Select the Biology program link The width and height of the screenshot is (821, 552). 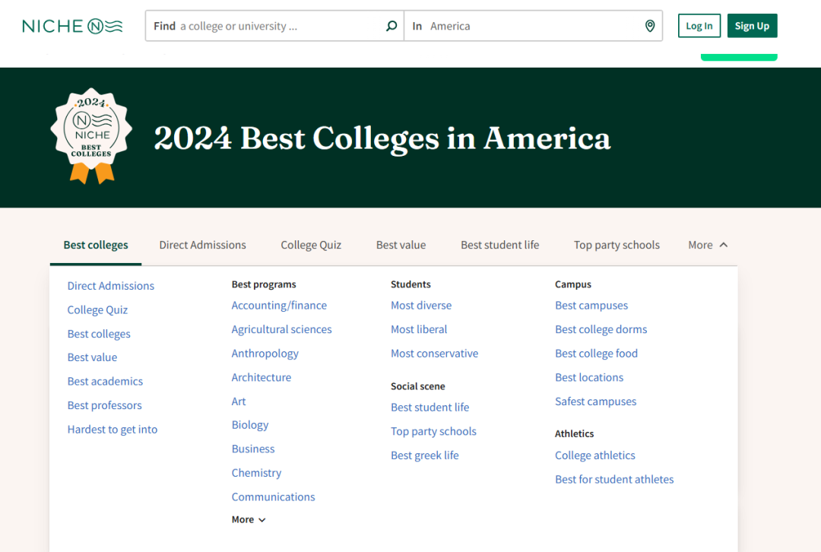pyautogui.click(x=250, y=425)
